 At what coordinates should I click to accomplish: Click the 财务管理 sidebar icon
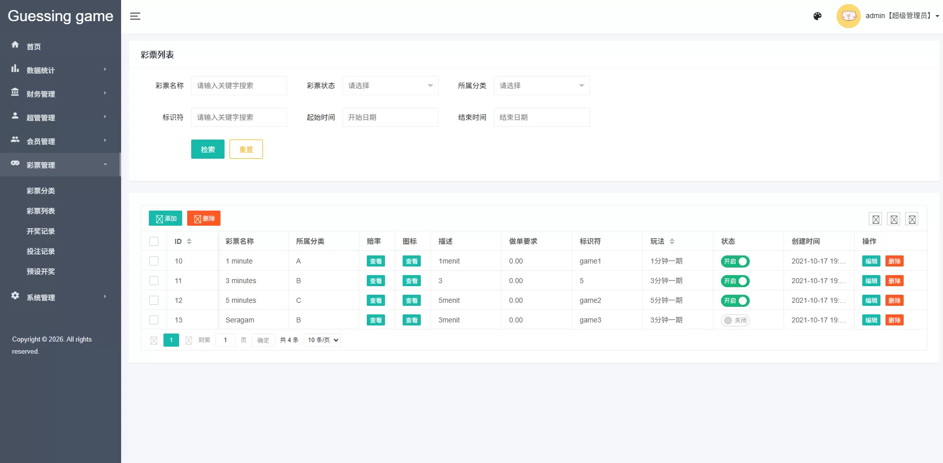[15, 93]
